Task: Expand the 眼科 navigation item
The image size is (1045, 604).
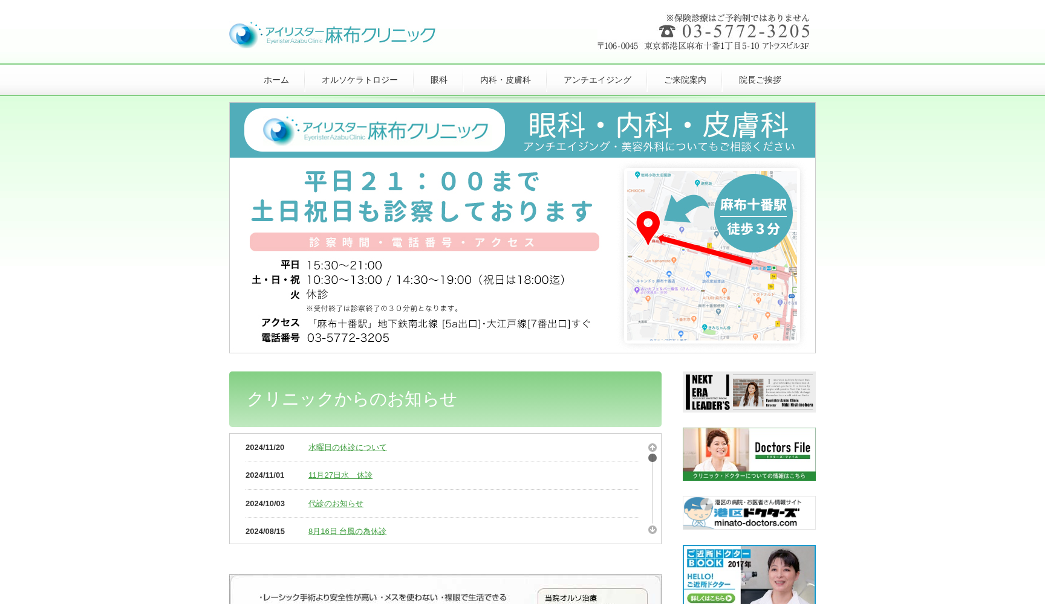Action: click(438, 80)
